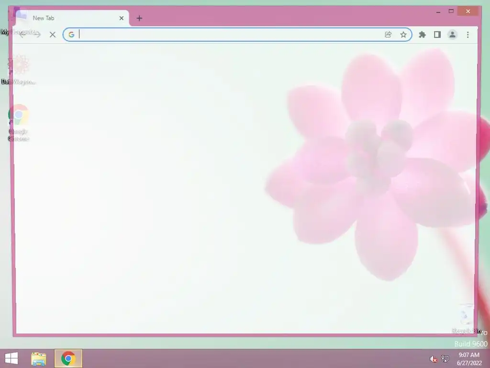Click the Chrome forward arrow
490x368 pixels.
(37, 34)
